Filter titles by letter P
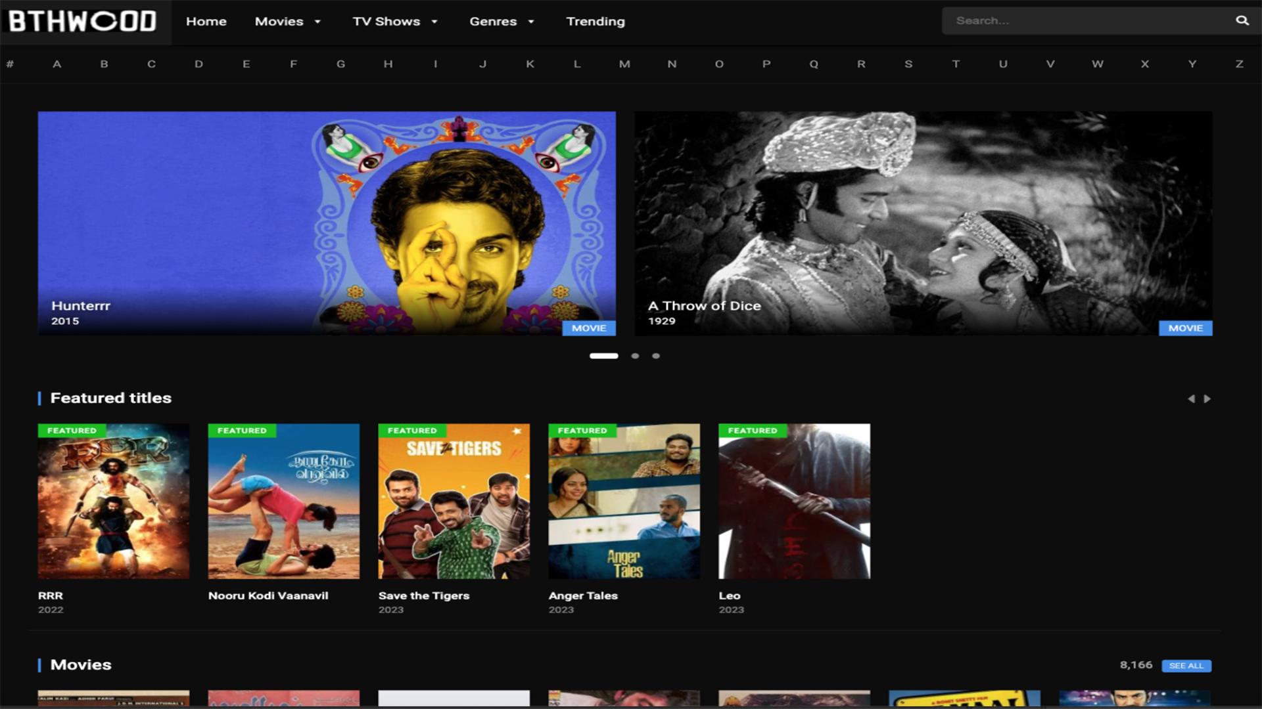Image resolution: width=1262 pixels, height=709 pixels. tap(766, 64)
